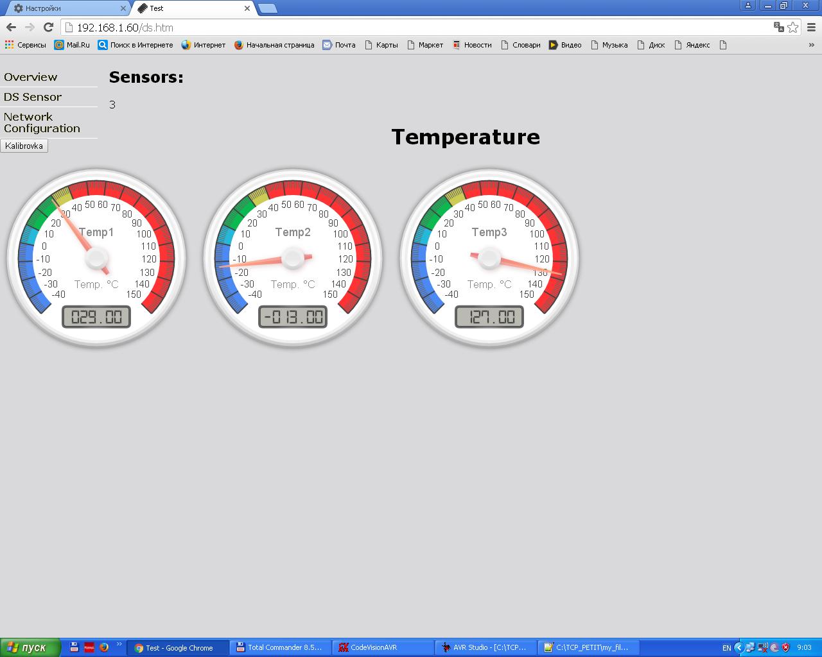Open the Новости bookmark

472,45
